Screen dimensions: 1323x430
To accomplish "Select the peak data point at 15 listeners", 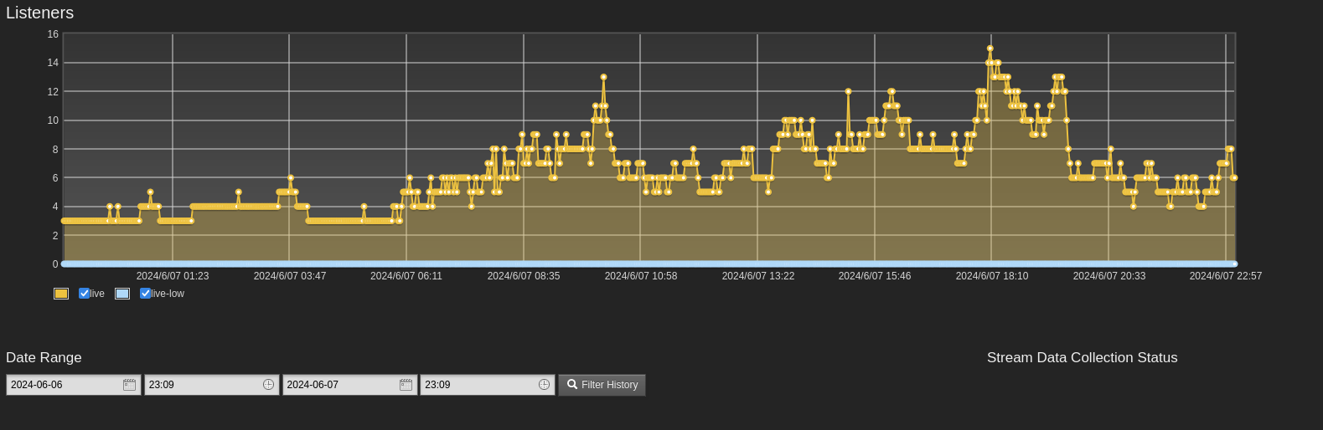I will click(990, 49).
